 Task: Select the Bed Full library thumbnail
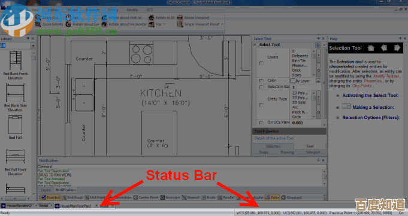(x=16, y=124)
